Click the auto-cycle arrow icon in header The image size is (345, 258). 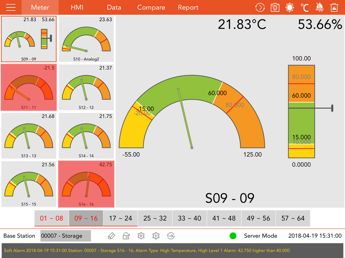(x=260, y=8)
